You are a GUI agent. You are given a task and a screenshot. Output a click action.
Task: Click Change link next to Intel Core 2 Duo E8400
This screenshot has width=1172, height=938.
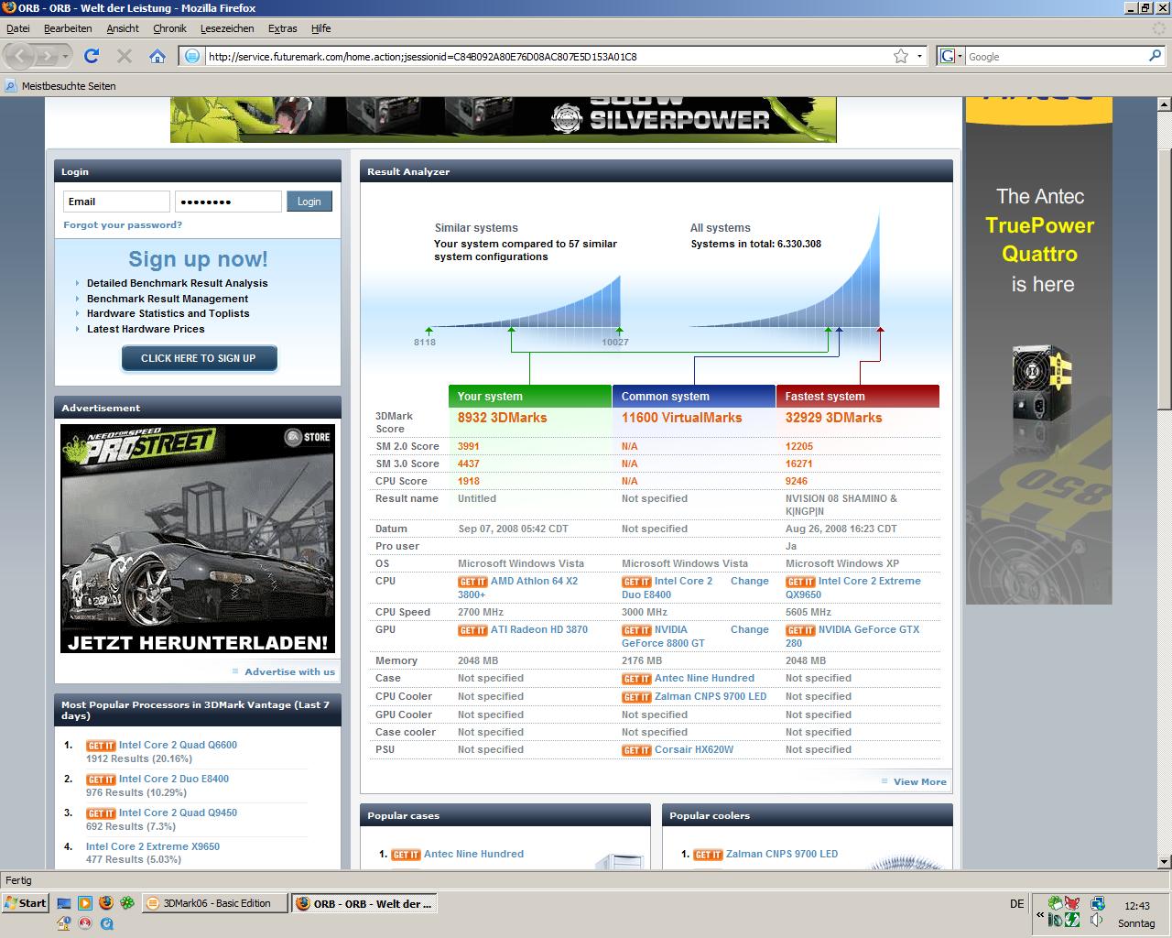click(749, 581)
